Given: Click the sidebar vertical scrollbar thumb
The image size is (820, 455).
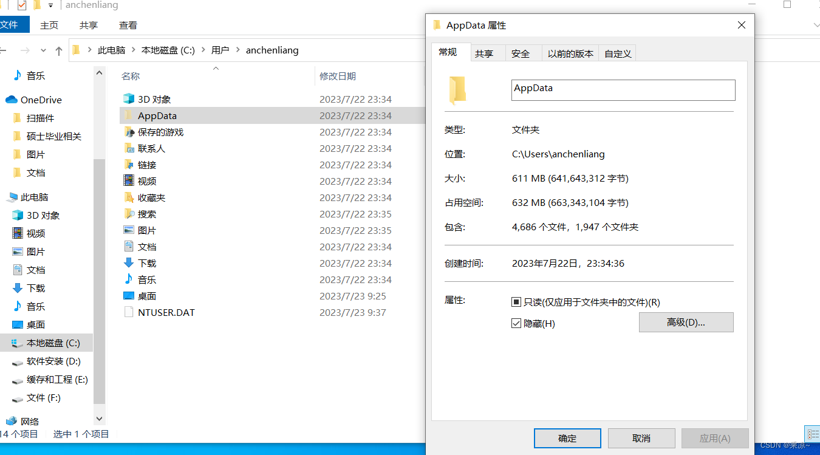Looking at the screenshot, I should [100, 282].
